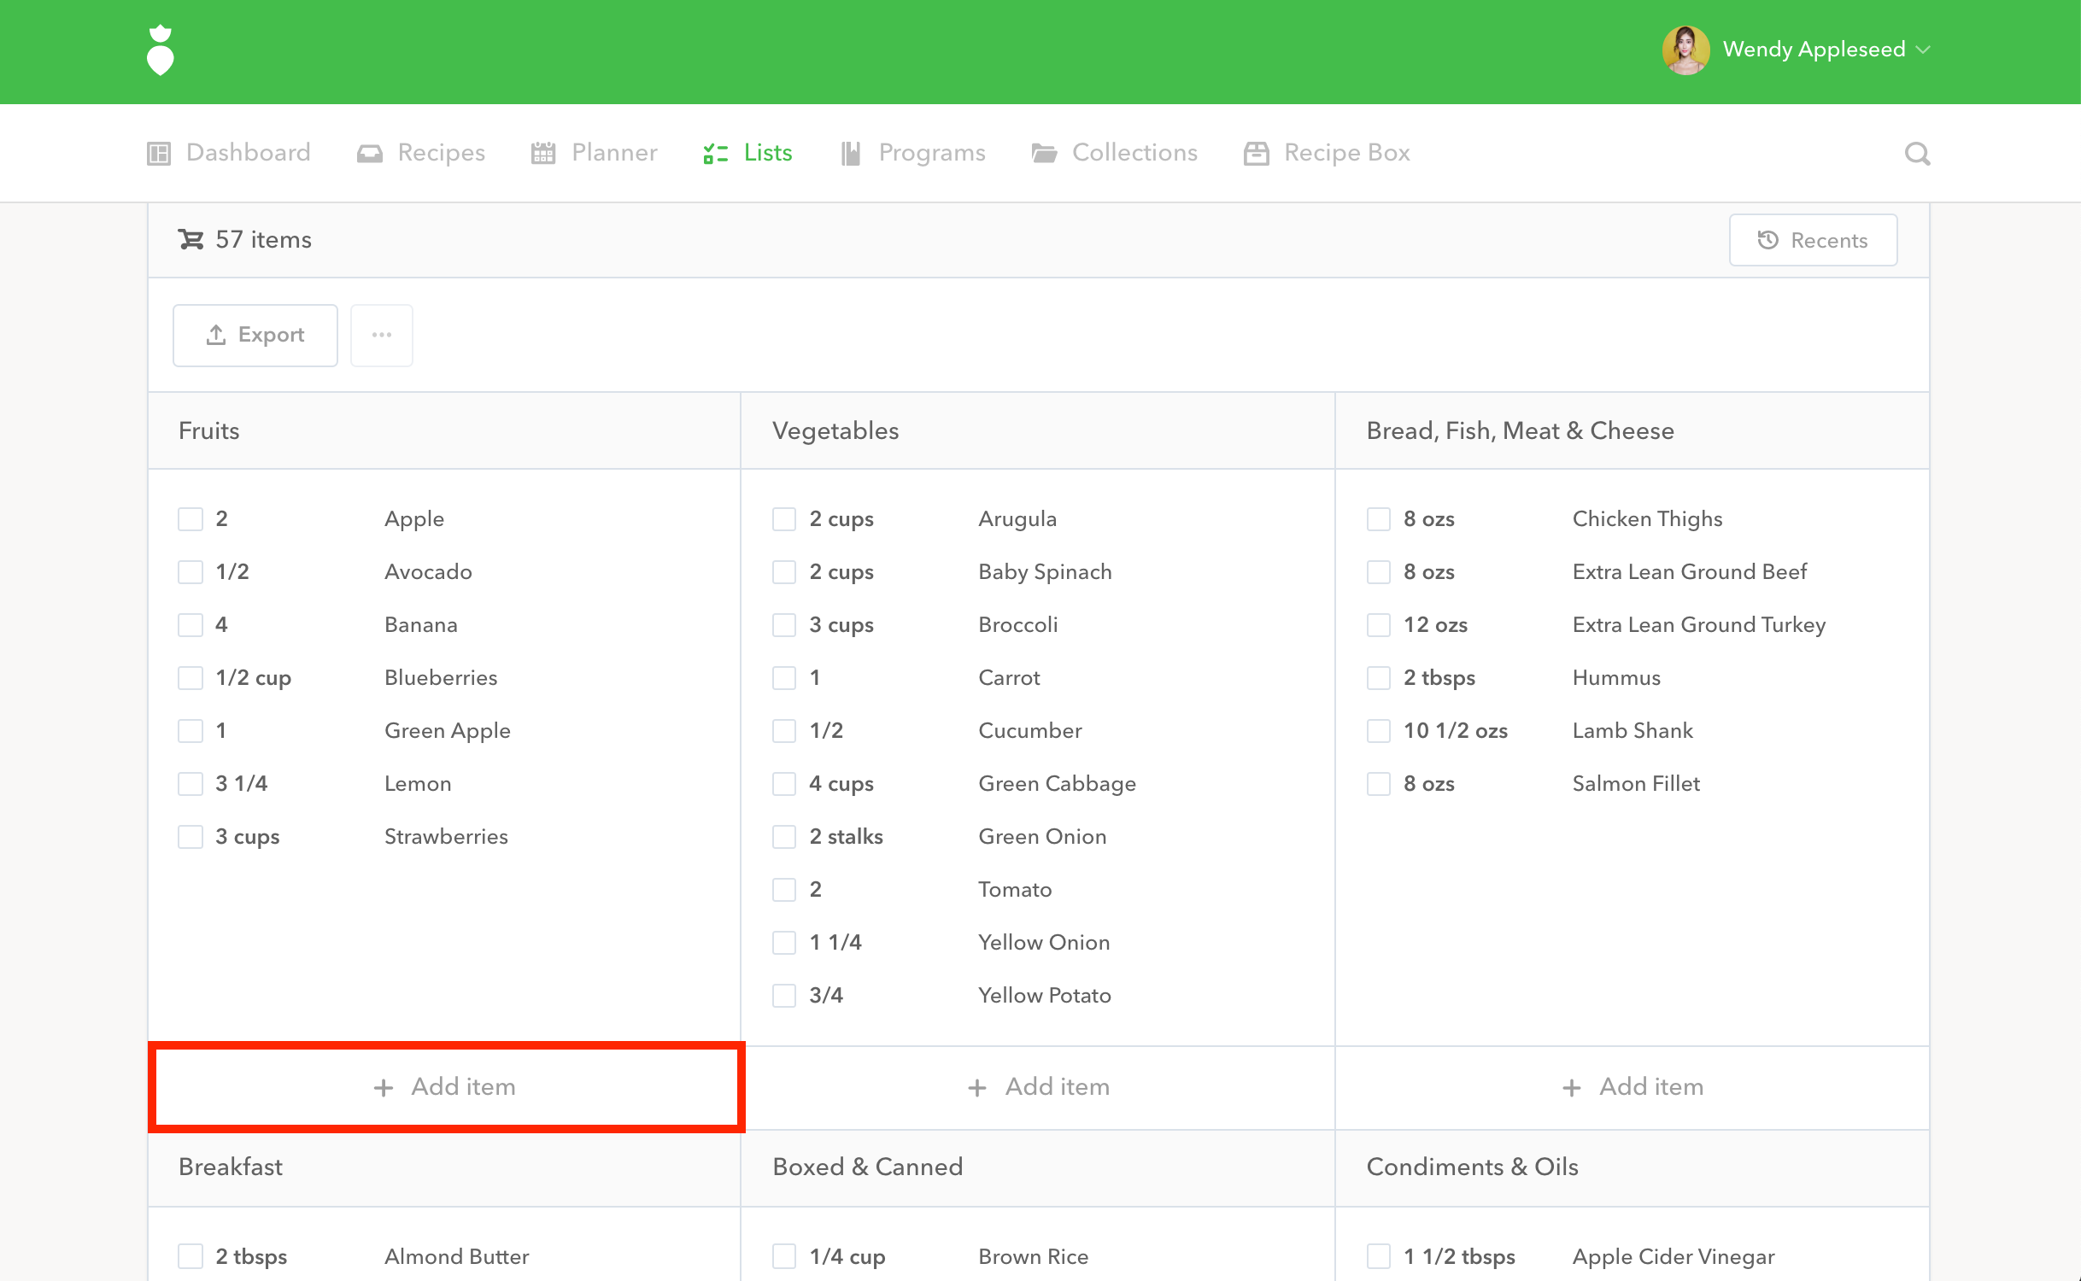Mark Salmon Fillet as purchased
The width and height of the screenshot is (2081, 1281).
click(x=1379, y=784)
